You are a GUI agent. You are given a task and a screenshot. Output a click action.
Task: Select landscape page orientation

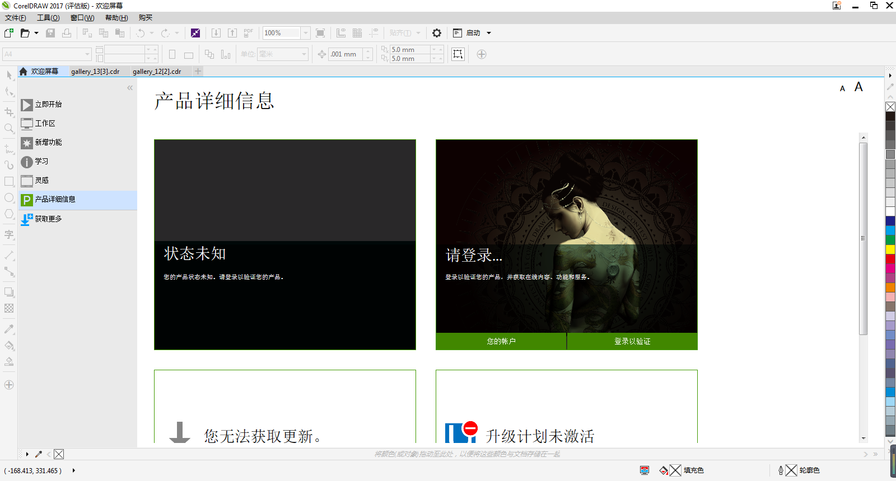[189, 55]
